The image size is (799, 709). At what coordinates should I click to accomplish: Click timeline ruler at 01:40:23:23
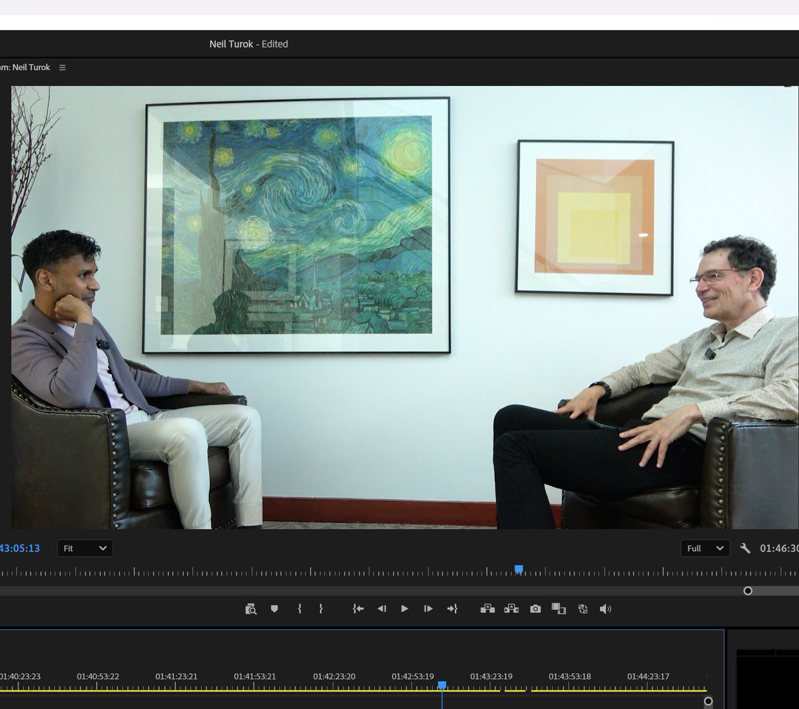pos(21,676)
